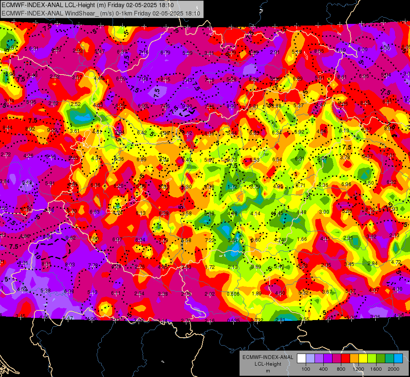This screenshot has width=410, height=377.
Task: Click the dark green legend swatch
Action: pyautogui.click(x=380, y=358)
